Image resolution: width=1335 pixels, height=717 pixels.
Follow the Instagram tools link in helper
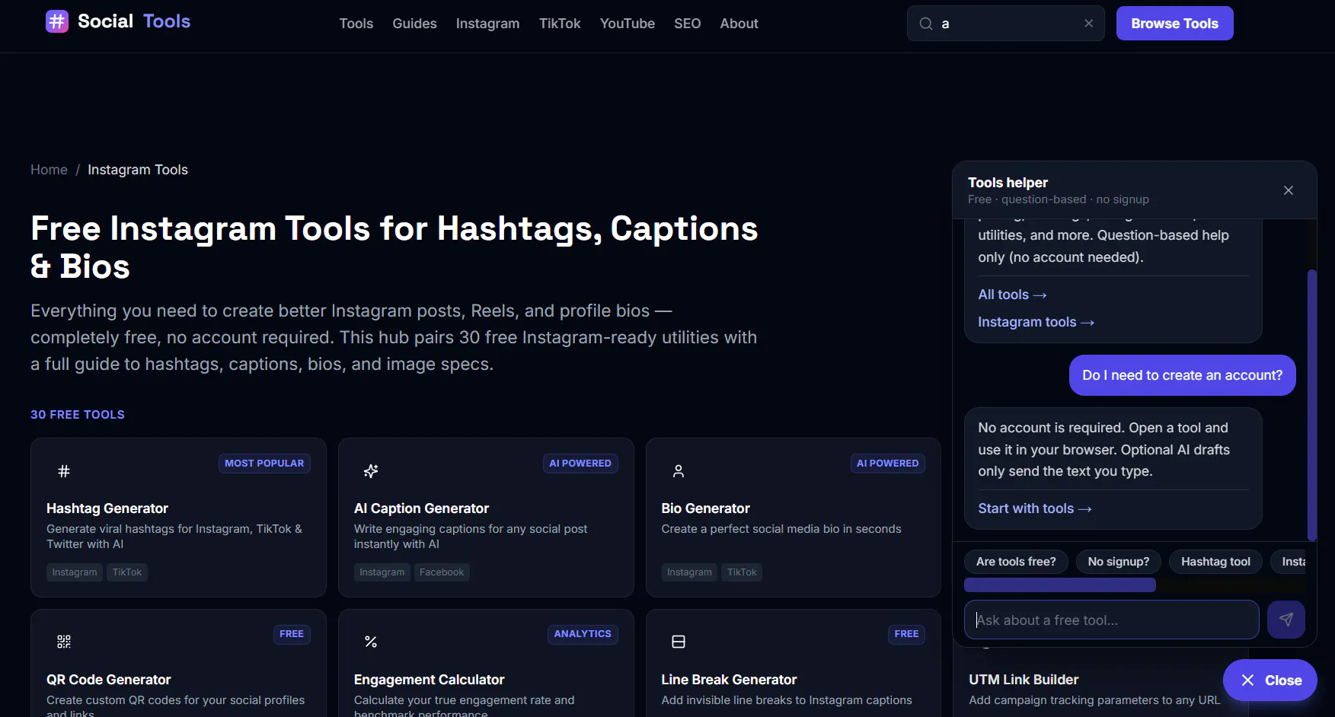pos(1036,322)
